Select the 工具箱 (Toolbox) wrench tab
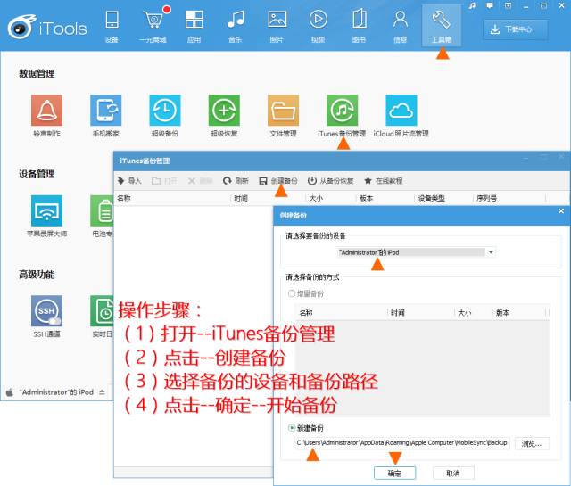Screen dimensions: 571x486 tap(442, 26)
